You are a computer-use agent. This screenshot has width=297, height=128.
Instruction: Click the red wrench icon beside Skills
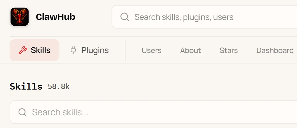coord(23,50)
